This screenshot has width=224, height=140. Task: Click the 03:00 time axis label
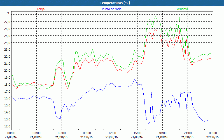point(37,133)
